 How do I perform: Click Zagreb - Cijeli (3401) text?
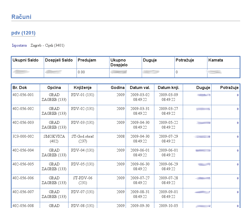pos(47,46)
